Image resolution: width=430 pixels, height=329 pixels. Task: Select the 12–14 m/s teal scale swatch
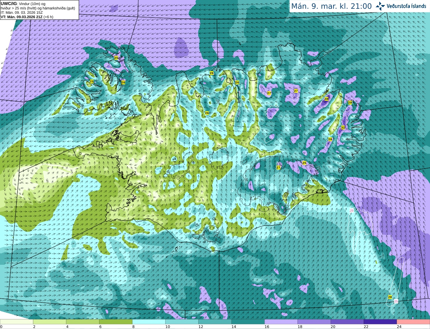tap(215, 322)
